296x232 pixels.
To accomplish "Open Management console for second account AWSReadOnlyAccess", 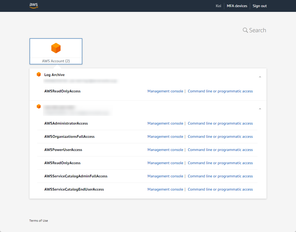I will (165, 163).
